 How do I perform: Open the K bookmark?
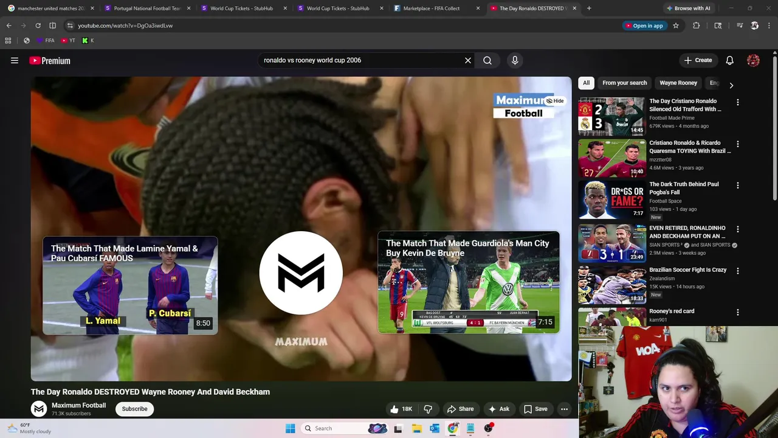[x=88, y=41]
